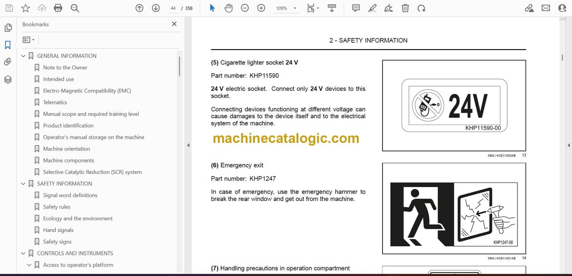Toggle the Layers panel icon
Viewport: 572px width, 276px height.
tap(8, 79)
